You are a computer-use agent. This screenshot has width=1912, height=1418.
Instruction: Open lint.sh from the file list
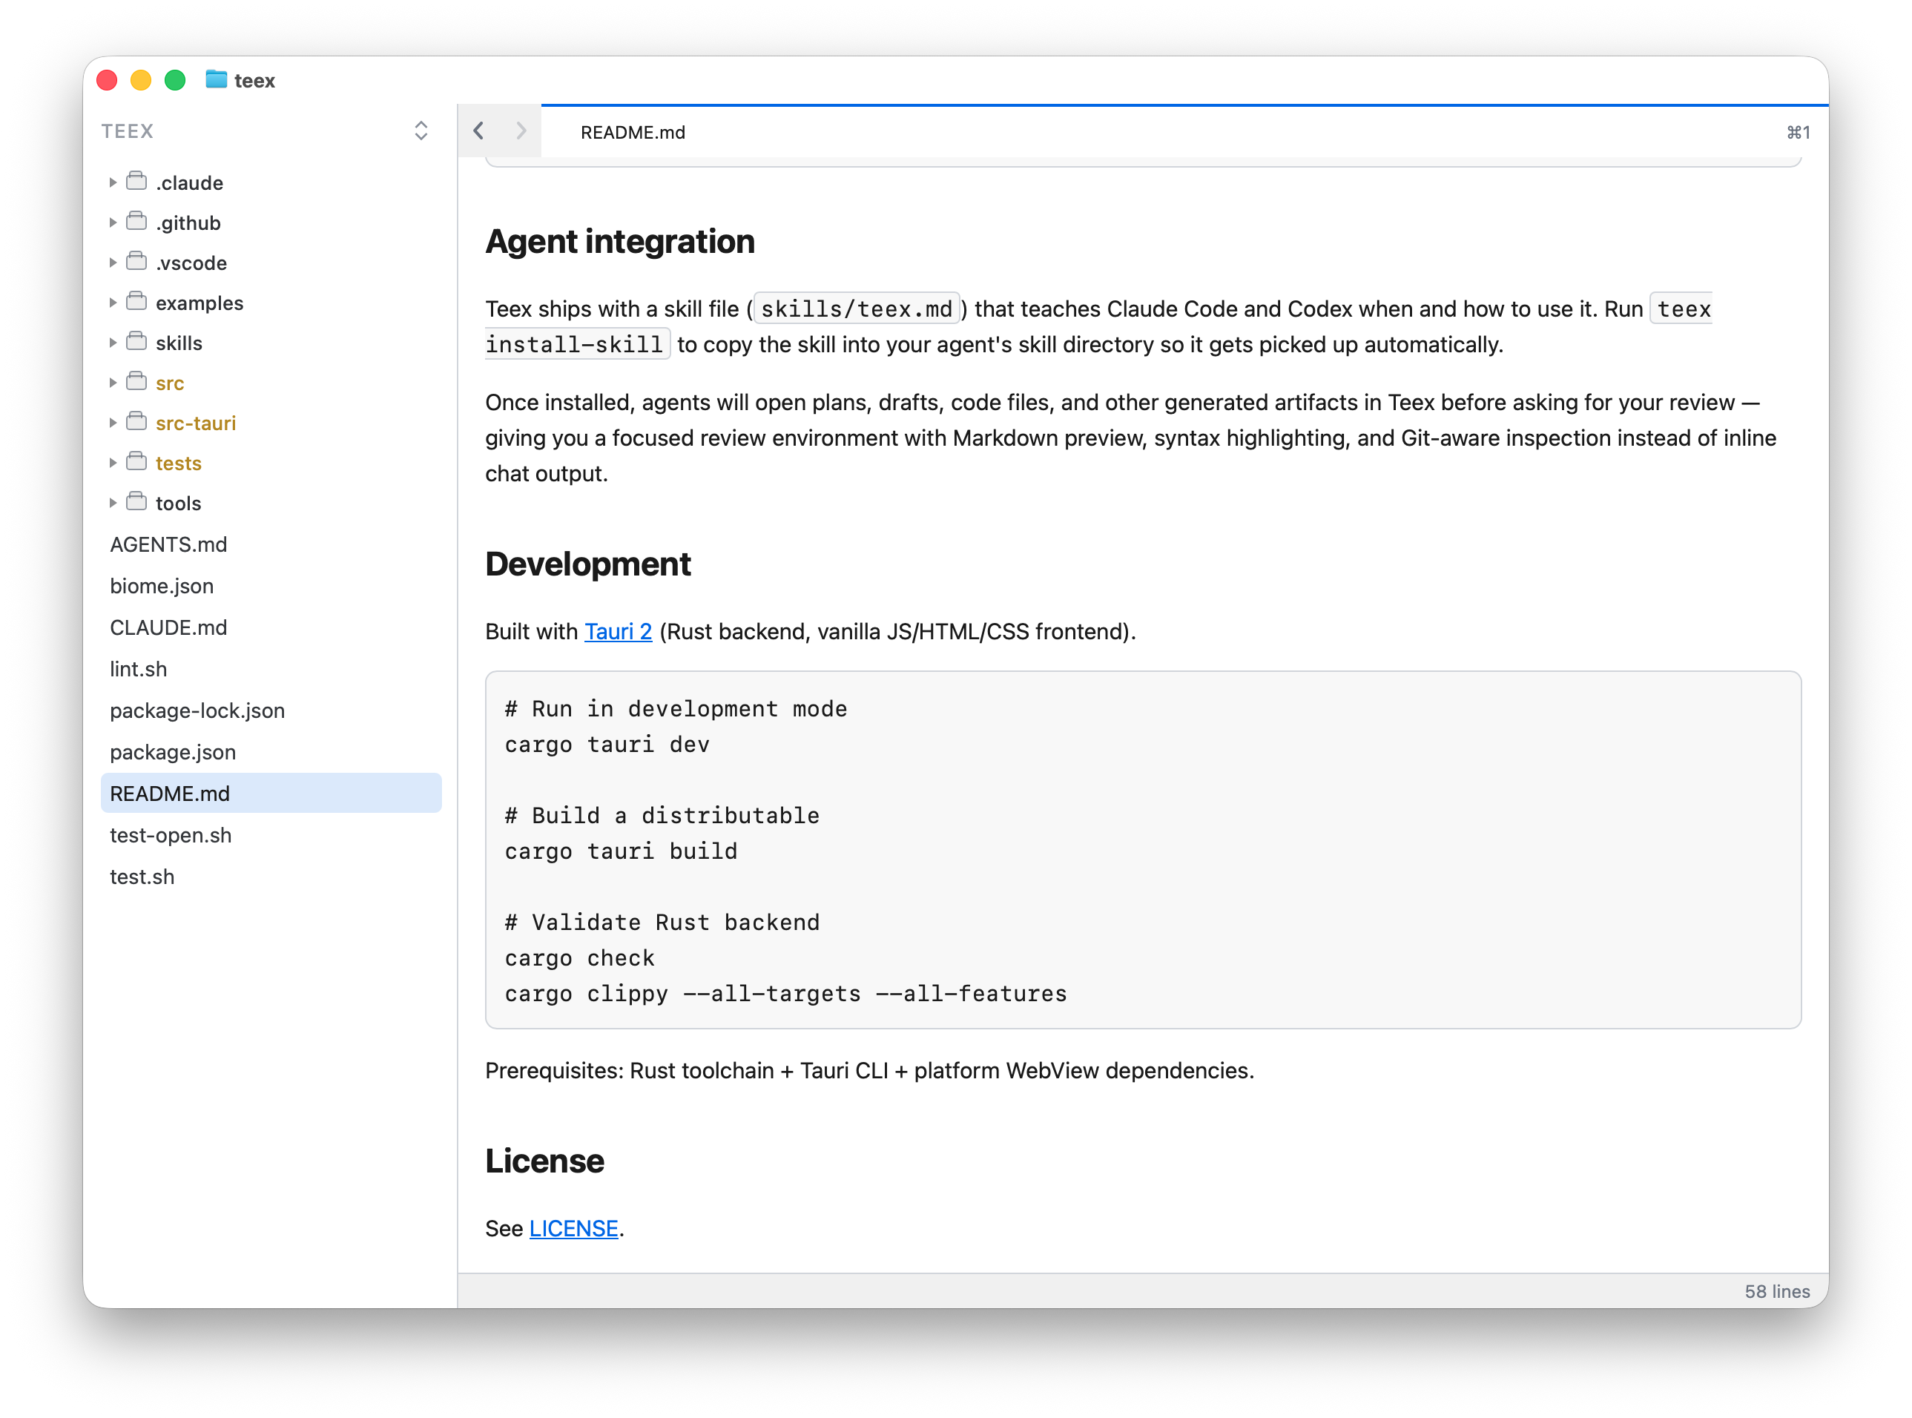[138, 669]
